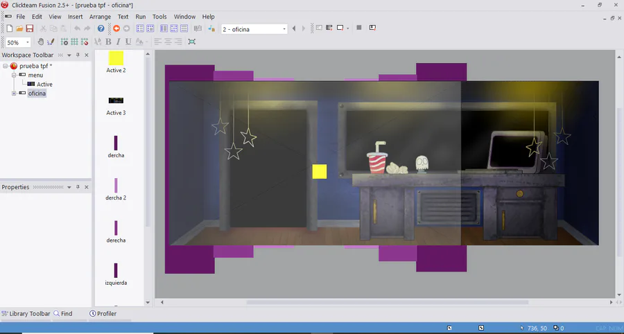
Task: Open Properties panel options arrow
Action: (69, 187)
